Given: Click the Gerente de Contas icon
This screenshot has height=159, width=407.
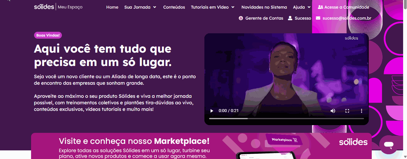Looking at the screenshot, I should [241, 18].
